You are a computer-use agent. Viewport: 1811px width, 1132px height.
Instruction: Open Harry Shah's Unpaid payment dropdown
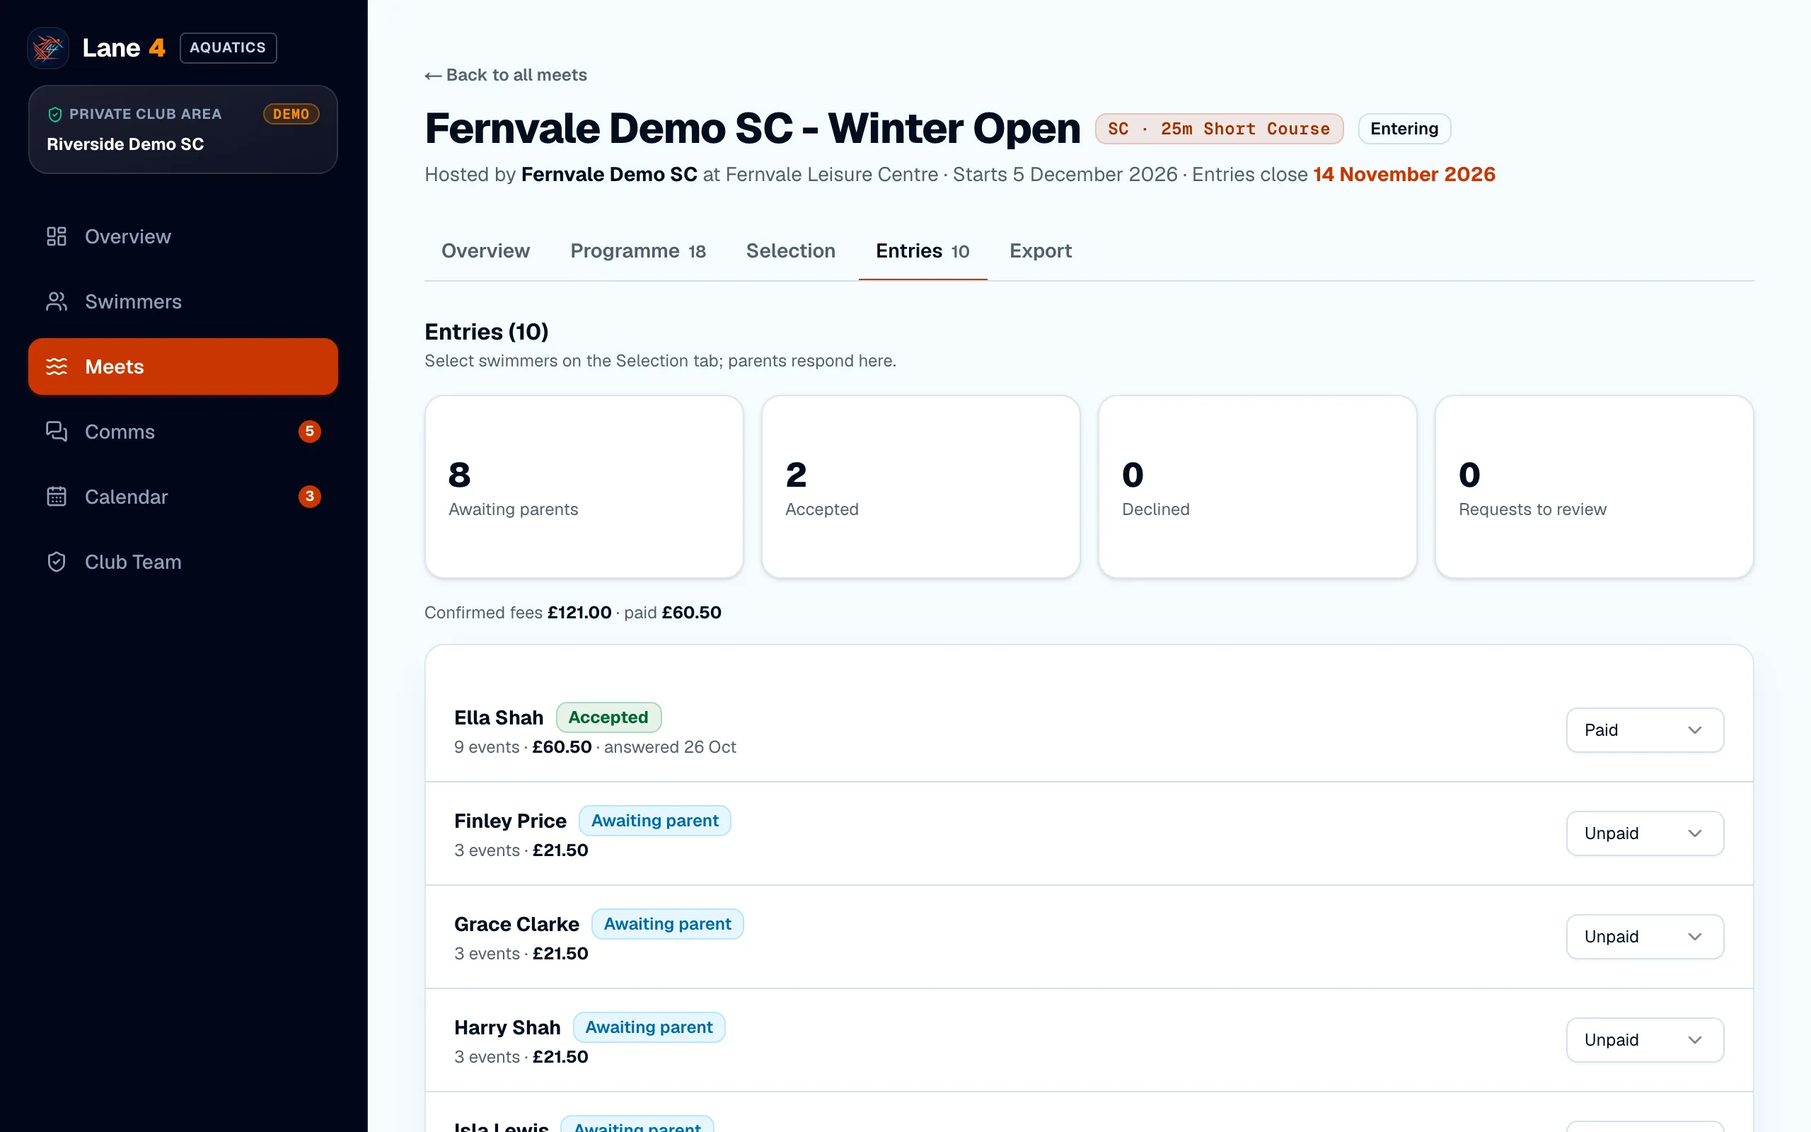pos(1645,1040)
